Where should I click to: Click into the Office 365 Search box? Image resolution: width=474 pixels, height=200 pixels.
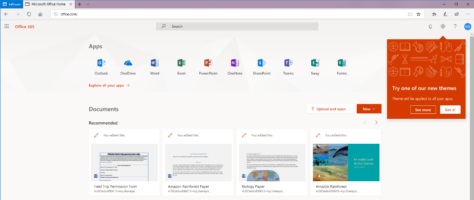click(x=237, y=26)
